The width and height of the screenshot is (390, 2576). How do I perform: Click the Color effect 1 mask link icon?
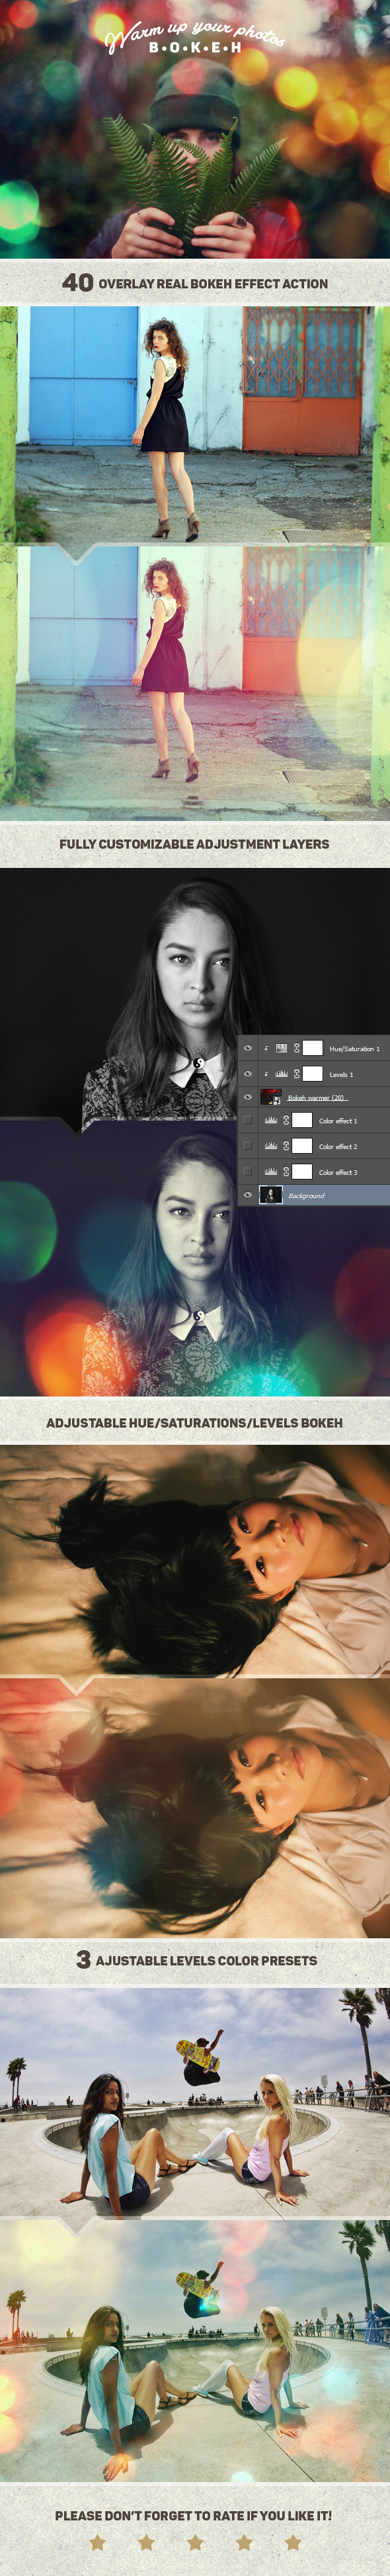point(286,1121)
